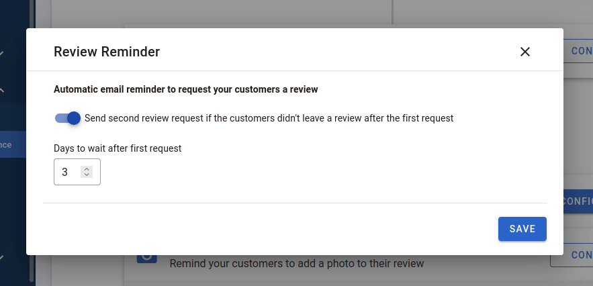Screen dimensions: 593x286
Task: Click the bold 'Automatic email reminder' heading
Action: (186, 90)
